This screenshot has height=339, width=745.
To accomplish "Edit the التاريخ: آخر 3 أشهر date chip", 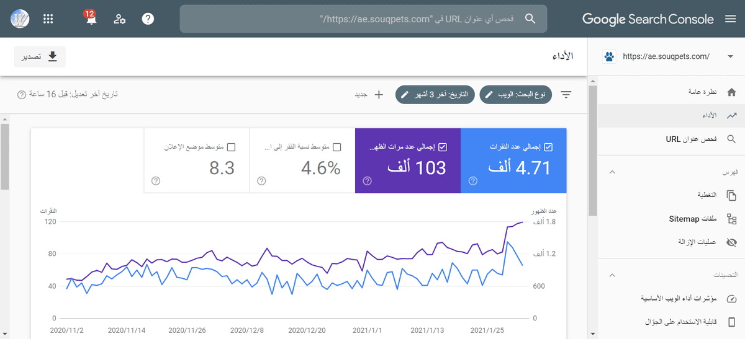I will (x=435, y=95).
